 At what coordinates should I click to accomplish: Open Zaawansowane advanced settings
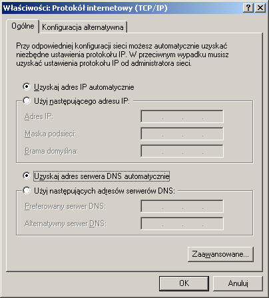pos(220,254)
